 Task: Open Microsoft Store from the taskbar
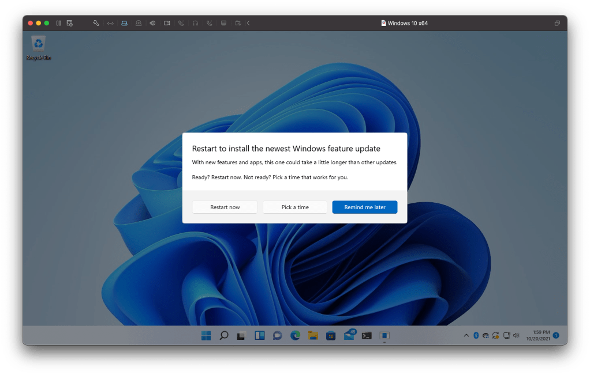[x=331, y=335]
